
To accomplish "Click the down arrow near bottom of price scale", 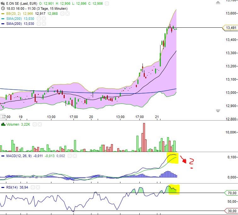I will [218, 111].
